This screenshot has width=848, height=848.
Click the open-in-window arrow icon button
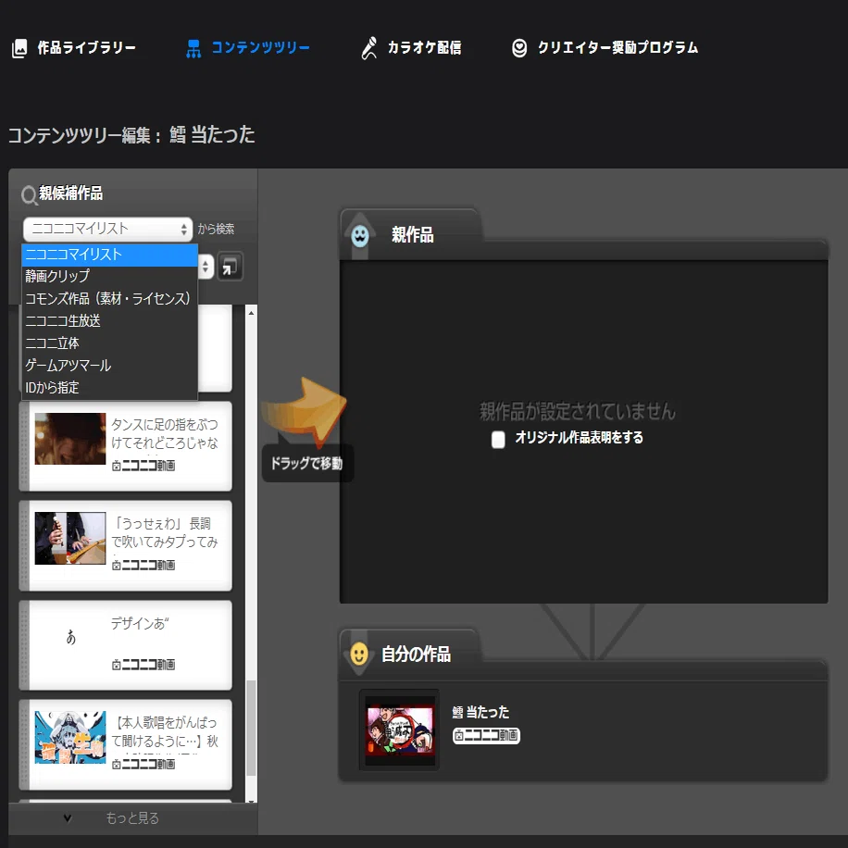point(230,267)
